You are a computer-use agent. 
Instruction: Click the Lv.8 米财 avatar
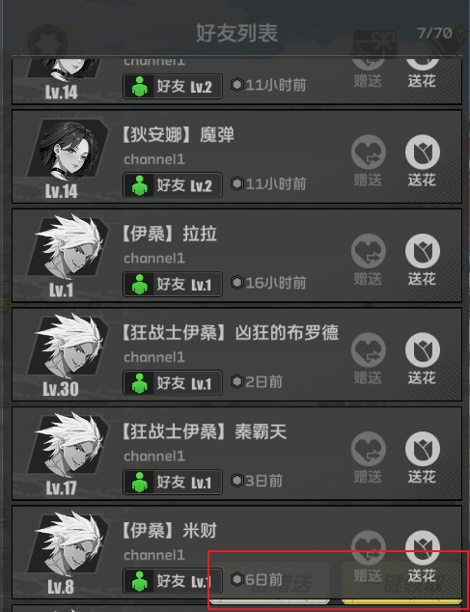(69, 544)
